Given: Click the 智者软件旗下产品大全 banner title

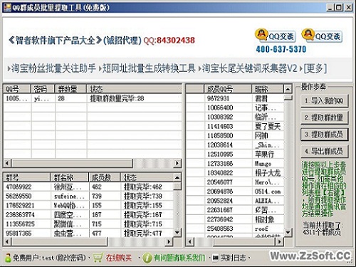Looking at the screenshot, I should tap(56, 41).
